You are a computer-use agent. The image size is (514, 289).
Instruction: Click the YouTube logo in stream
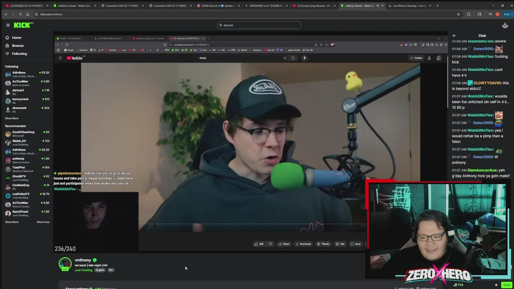pyautogui.click(x=75, y=58)
